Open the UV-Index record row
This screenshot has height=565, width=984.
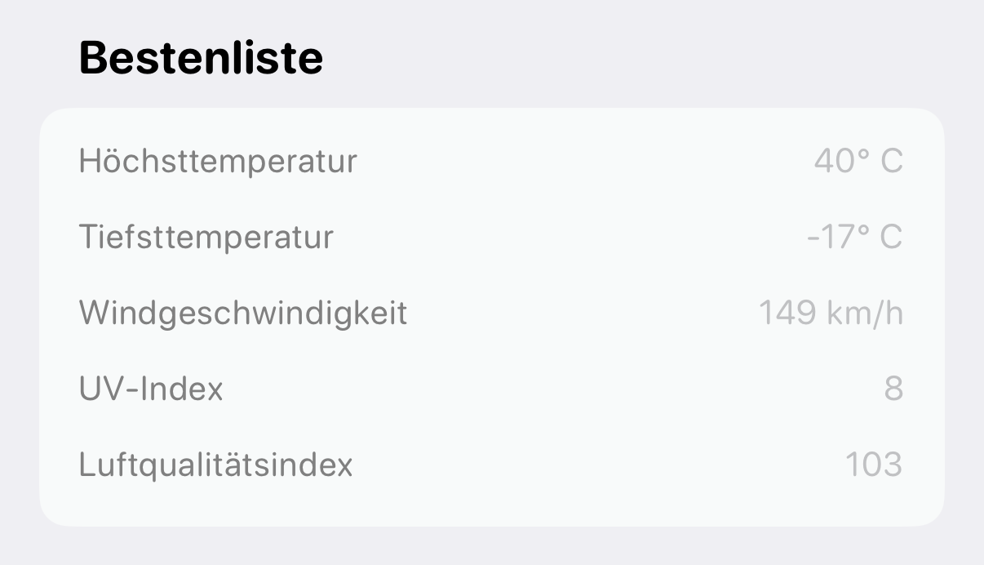[x=492, y=389]
